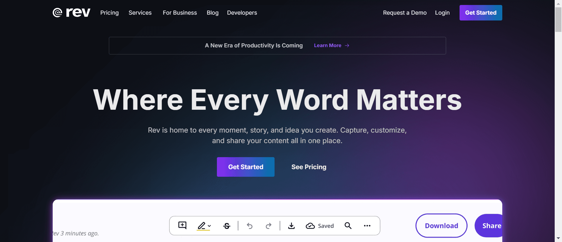Open the highlighter color dropdown arrow
562x242 pixels.
(209, 226)
